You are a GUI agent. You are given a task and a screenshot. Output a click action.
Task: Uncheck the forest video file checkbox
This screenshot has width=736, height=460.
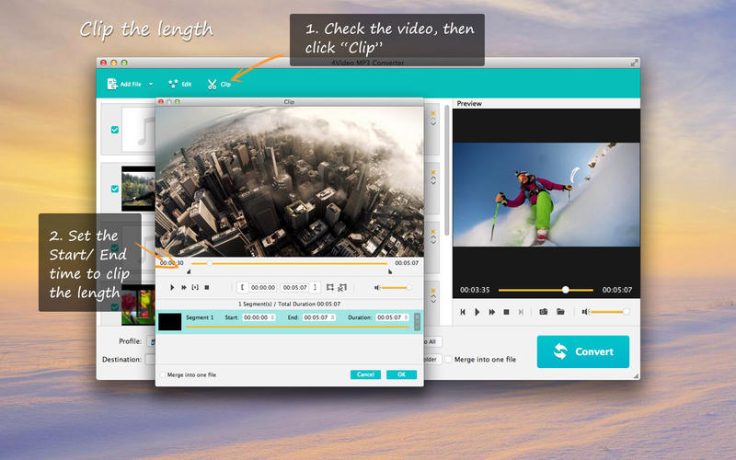tap(114, 189)
